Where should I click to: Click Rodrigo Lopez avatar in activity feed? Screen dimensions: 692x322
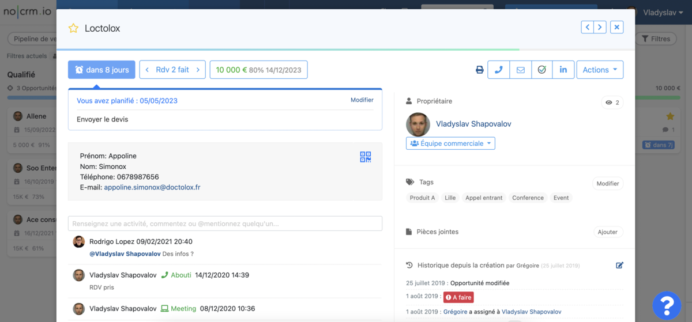79,242
